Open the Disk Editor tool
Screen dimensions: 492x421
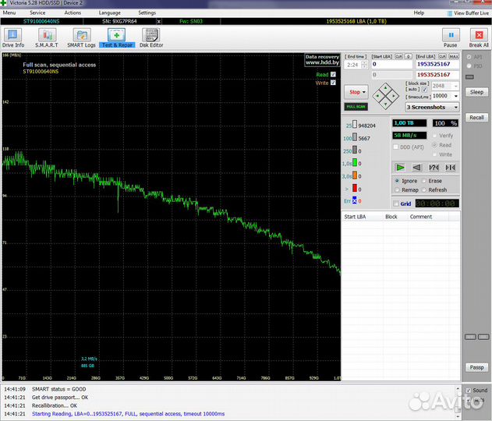(x=151, y=37)
